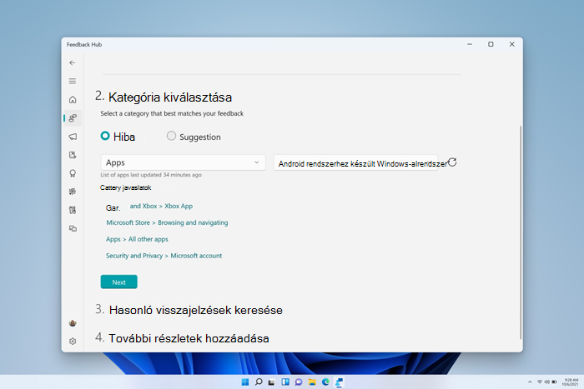Image resolution: width=584 pixels, height=389 pixels.
Task: Open Widgets from the taskbar
Action: tap(285, 382)
